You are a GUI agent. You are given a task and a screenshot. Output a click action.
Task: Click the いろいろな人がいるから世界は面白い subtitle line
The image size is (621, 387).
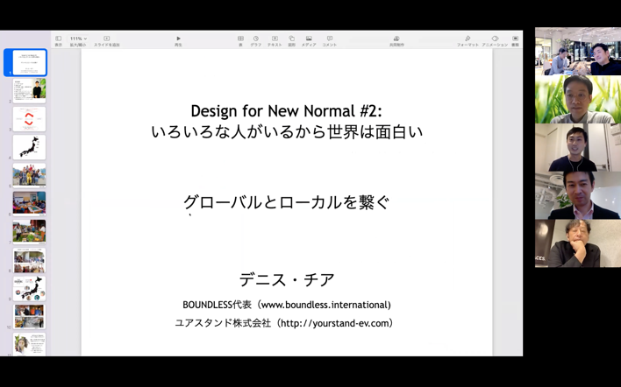coord(287,131)
